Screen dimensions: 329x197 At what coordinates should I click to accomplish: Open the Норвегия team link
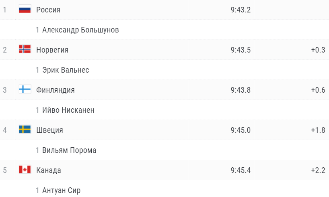52,50
